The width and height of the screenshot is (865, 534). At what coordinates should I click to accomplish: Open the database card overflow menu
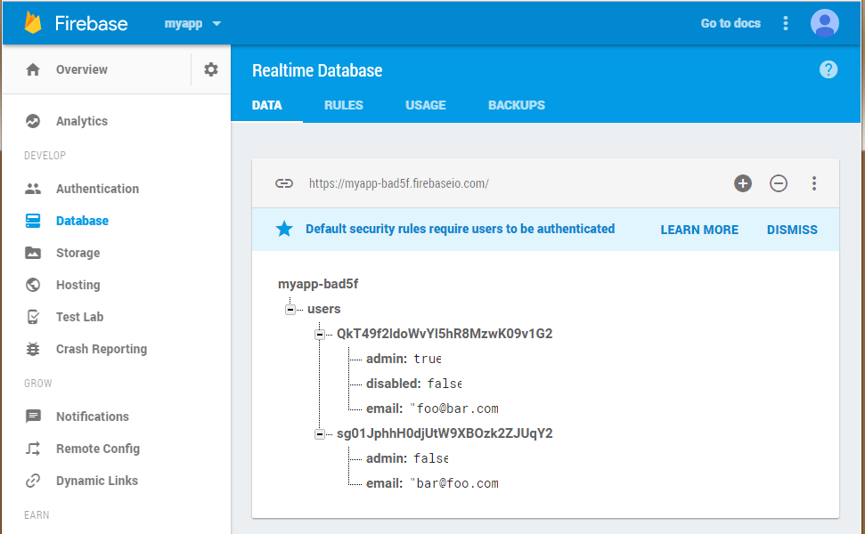(813, 183)
